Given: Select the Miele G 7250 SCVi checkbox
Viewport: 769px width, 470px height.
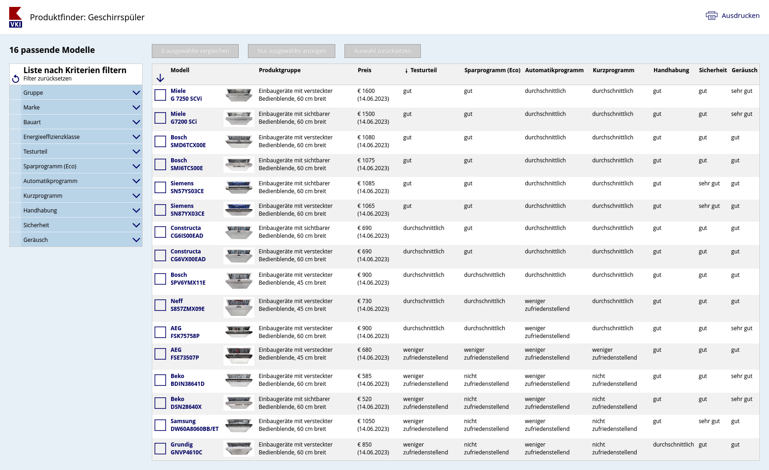Looking at the screenshot, I should 160,95.
